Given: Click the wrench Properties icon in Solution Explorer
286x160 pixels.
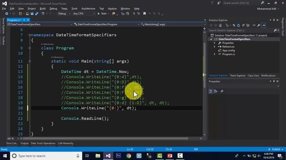Looking at the screenshot, I should (259, 25).
